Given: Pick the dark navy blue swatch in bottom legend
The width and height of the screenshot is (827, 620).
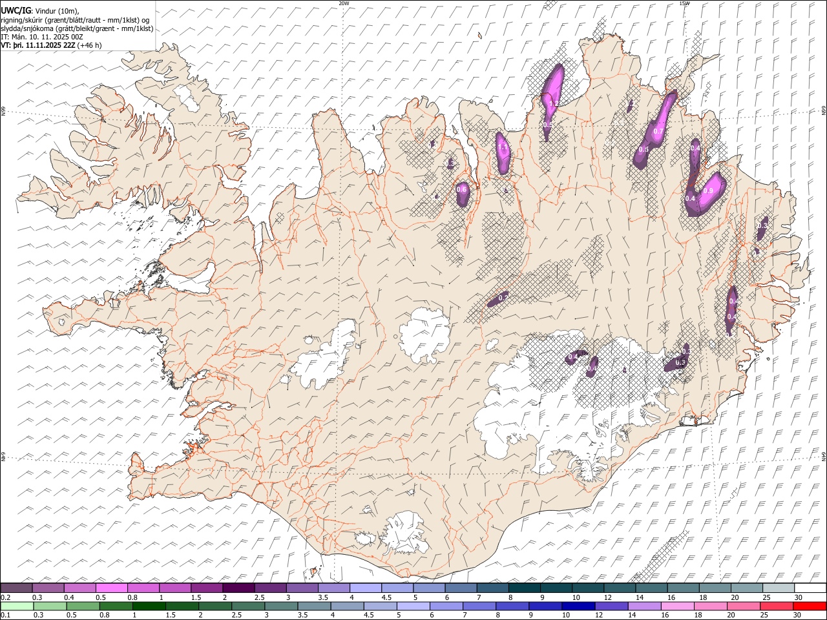Looking at the screenshot, I should click(577, 606).
